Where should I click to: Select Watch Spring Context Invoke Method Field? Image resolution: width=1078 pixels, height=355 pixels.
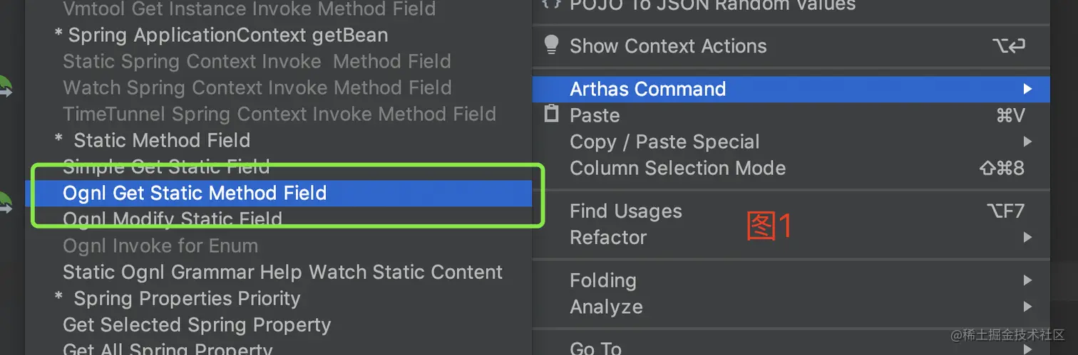(x=257, y=88)
